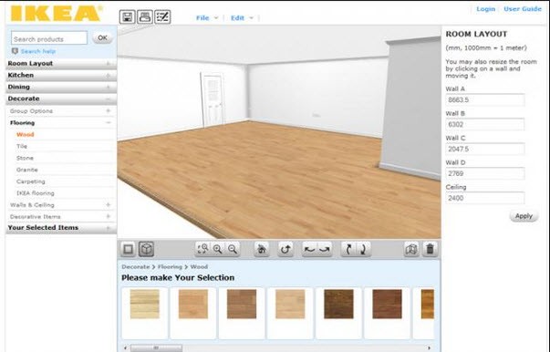This screenshot has height=352, width=550.
Task: Click the zoom-to-fit icon
Action: point(202,249)
